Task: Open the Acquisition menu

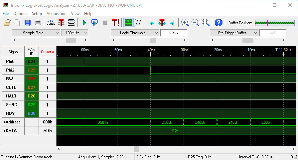Action: 56,14
